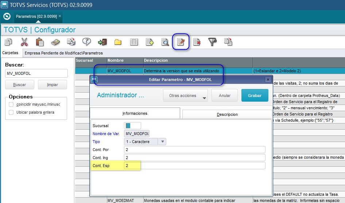Click the Grabar button
The image size is (345, 203).
[255, 96]
